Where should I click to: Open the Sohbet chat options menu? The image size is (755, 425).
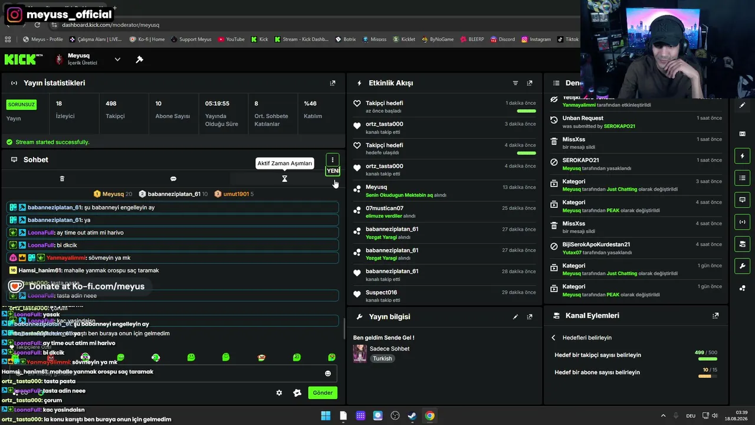click(x=333, y=160)
